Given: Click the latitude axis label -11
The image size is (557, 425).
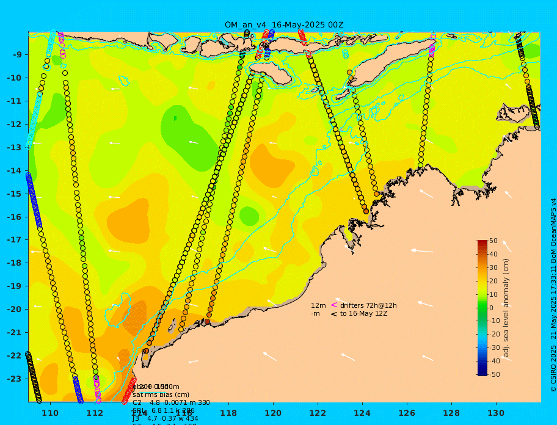Looking at the screenshot, I should [15, 101].
